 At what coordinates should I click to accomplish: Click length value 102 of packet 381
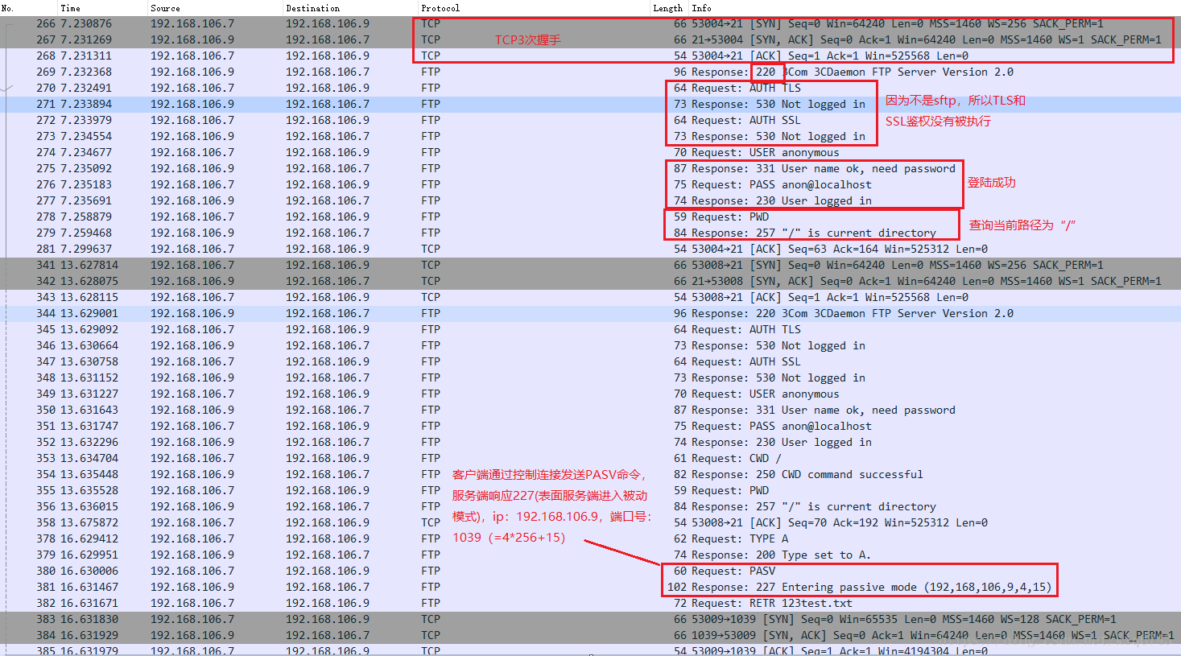coord(676,587)
